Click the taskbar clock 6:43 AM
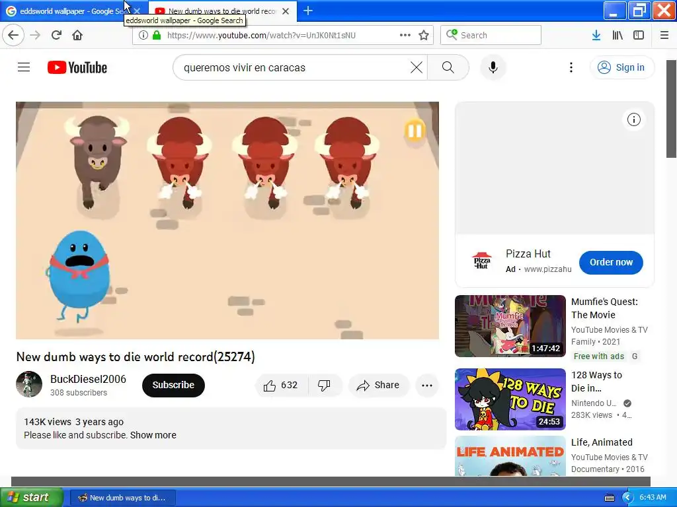This screenshot has height=507, width=677. (x=653, y=497)
